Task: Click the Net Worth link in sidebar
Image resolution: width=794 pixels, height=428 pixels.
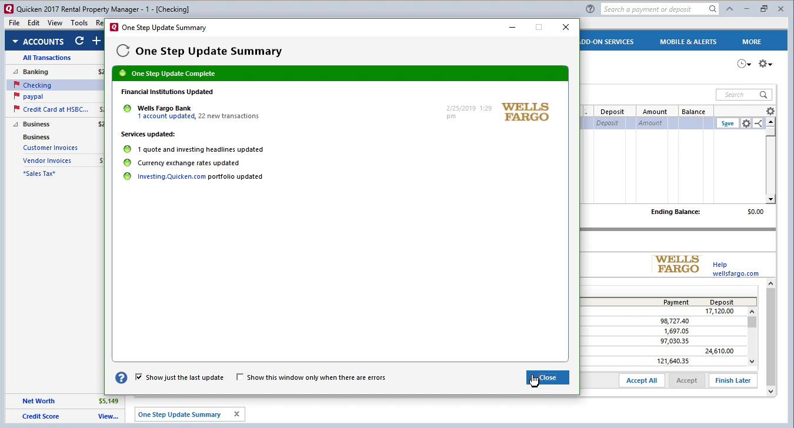Action: 38,401
